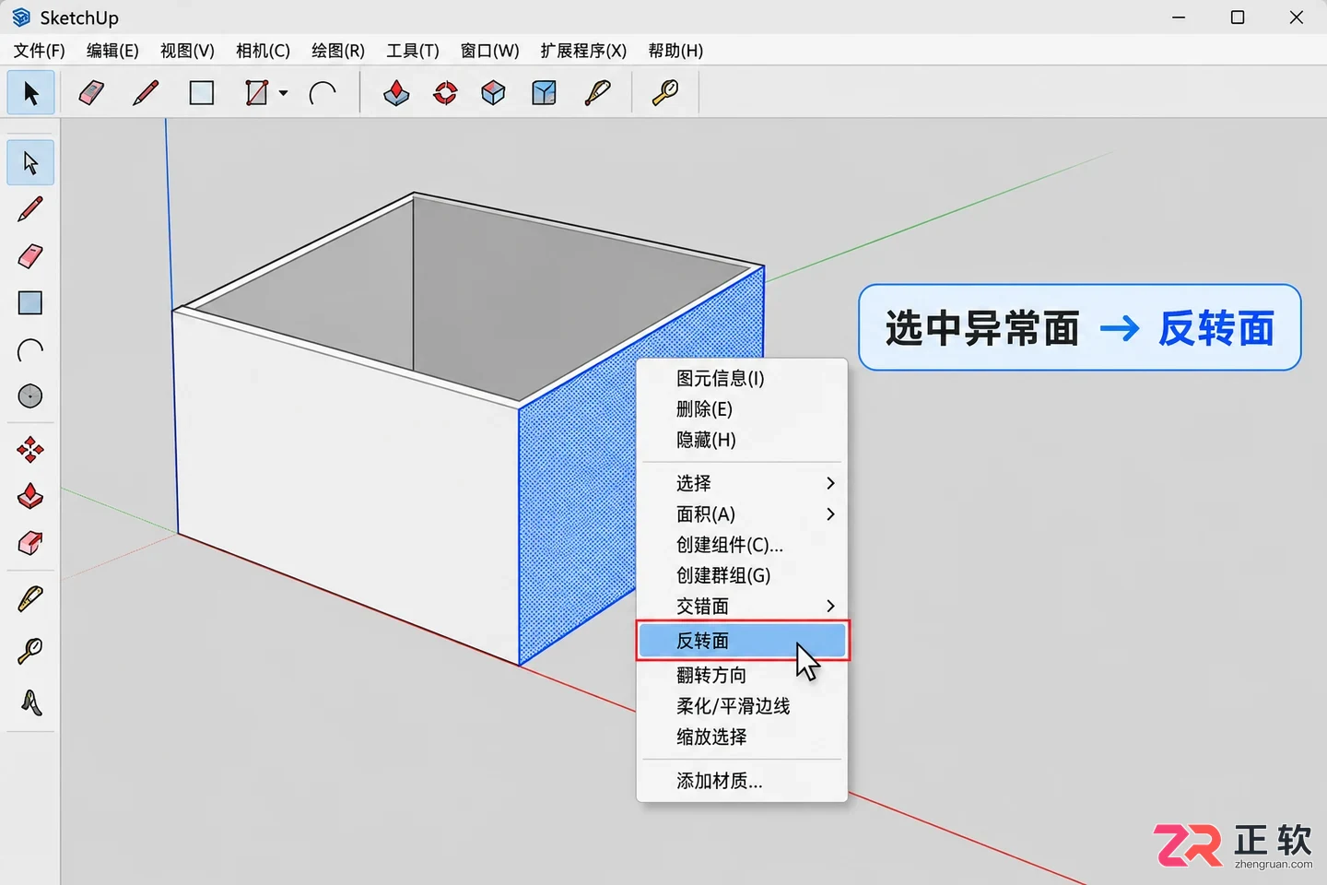Choose the Pencil line tool in the top toolbar

146,93
